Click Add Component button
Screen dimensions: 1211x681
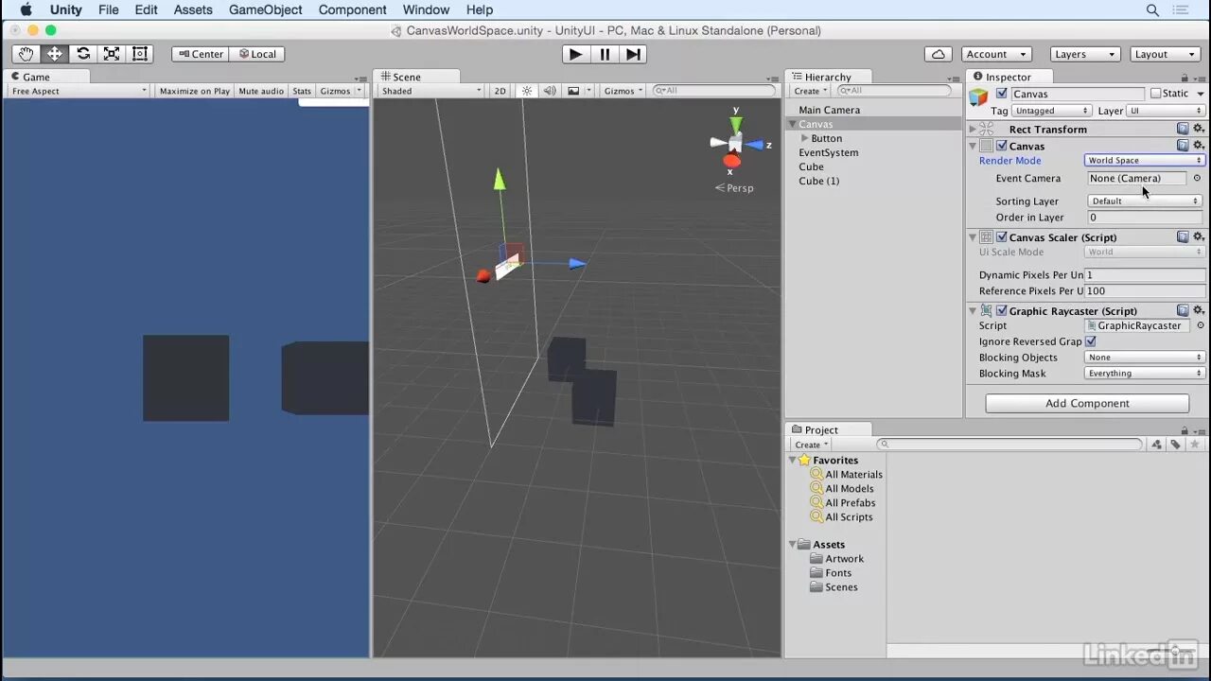(1087, 403)
